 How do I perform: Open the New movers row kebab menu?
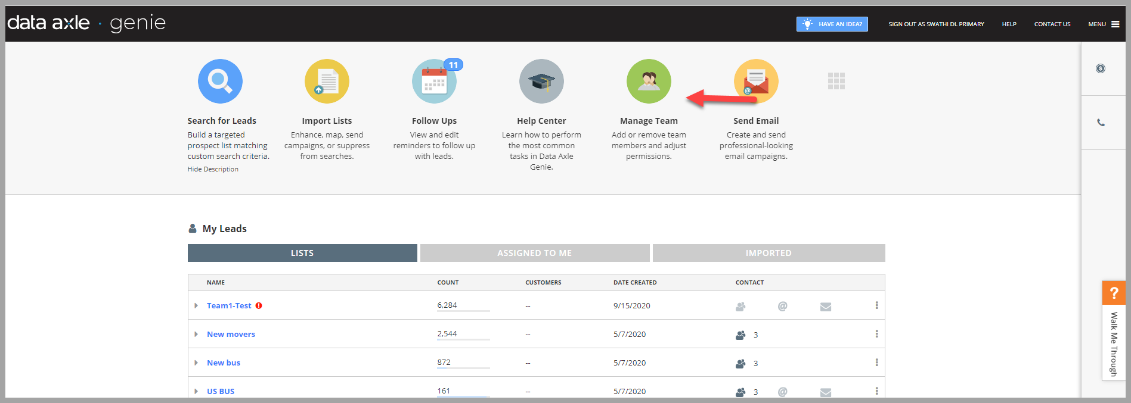pos(876,334)
